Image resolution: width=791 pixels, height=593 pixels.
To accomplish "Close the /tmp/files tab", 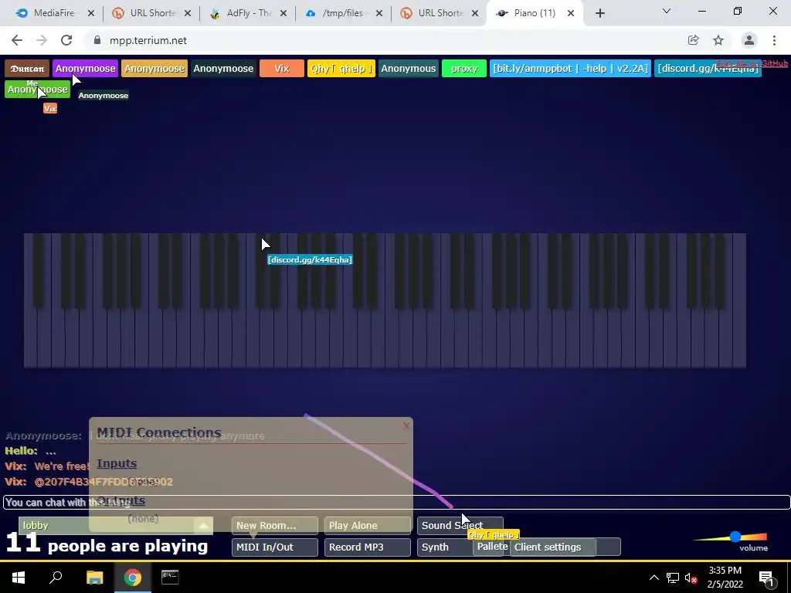I will pyautogui.click(x=379, y=14).
